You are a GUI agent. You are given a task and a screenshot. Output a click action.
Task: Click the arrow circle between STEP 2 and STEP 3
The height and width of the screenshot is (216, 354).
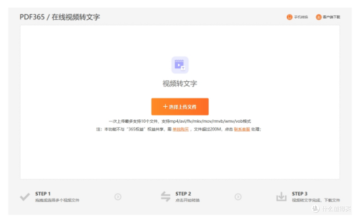238,197
